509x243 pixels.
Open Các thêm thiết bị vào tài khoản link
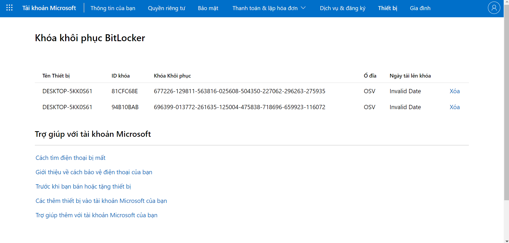(x=101, y=201)
